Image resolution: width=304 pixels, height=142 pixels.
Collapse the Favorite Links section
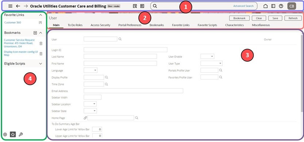(x=40, y=15)
